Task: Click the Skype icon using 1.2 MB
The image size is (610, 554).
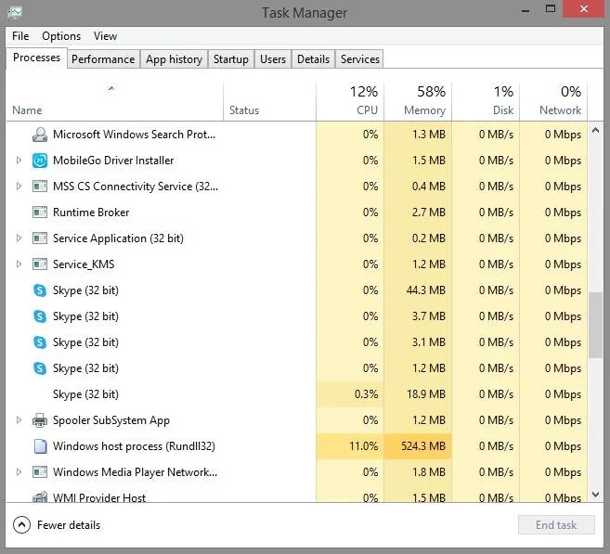Action: point(40,368)
